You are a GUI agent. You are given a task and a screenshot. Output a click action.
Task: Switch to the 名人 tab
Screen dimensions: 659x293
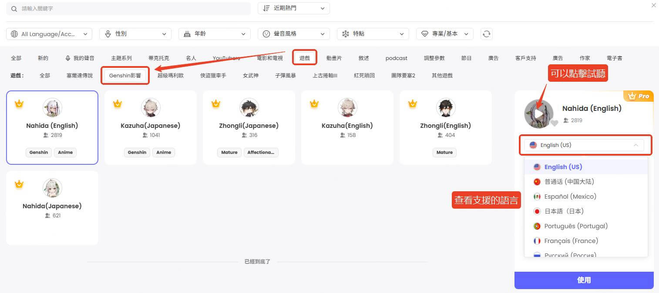(x=191, y=58)
